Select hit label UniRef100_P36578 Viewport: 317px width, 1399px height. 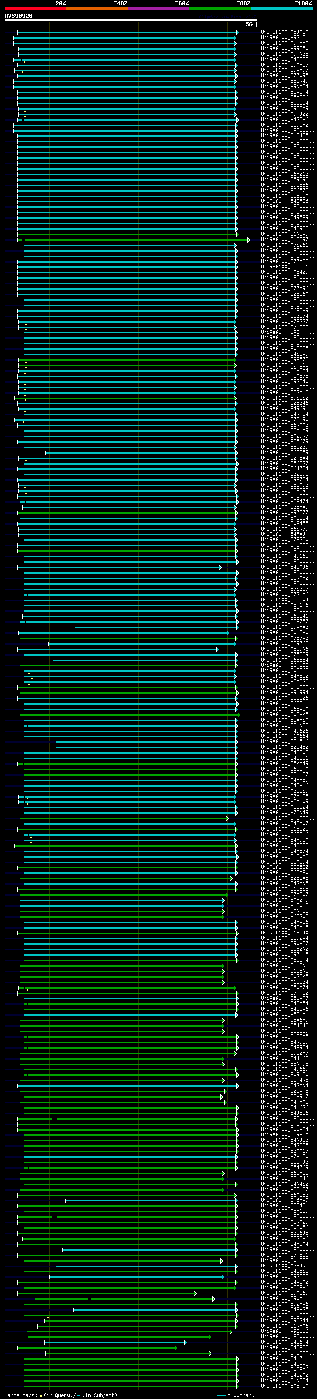coord(284,190)
